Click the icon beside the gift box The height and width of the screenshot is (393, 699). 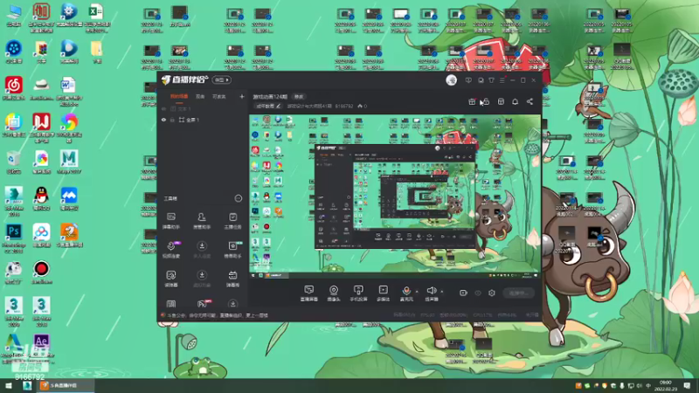(x=486, y=101)
